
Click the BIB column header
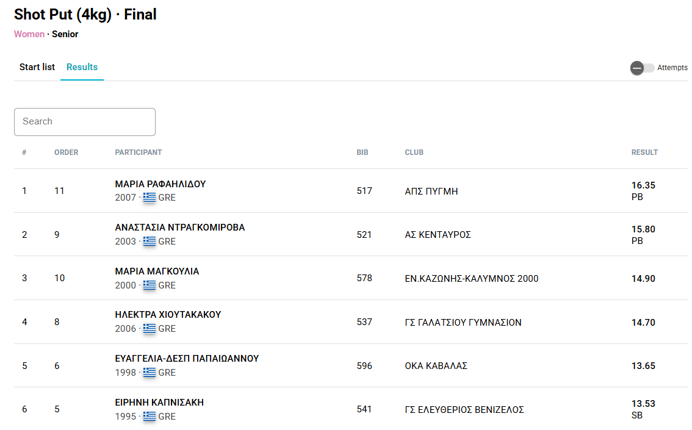click(x=362, y=152)
